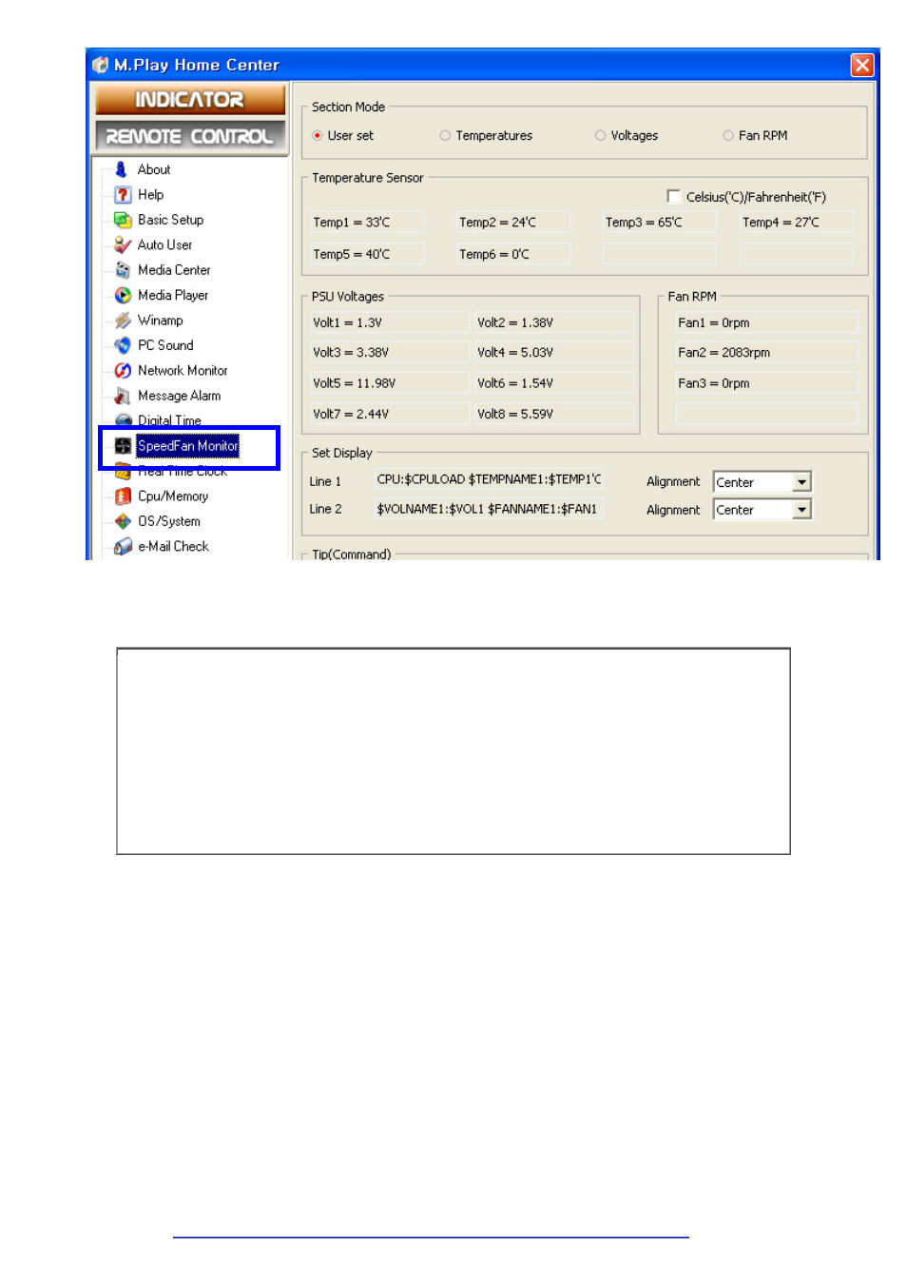Image resolution: width=907 pixels, height=1284 pixels.
Task: Switch to the REMOTE CONTROL tab
Action: [189, 136]
